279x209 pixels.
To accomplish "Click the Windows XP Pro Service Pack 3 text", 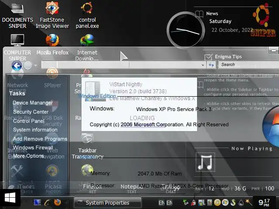I will [x=174, y=109].
